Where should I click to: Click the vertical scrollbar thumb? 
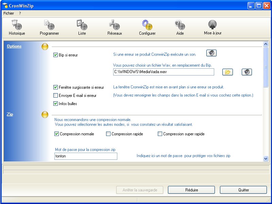(266, 67)
